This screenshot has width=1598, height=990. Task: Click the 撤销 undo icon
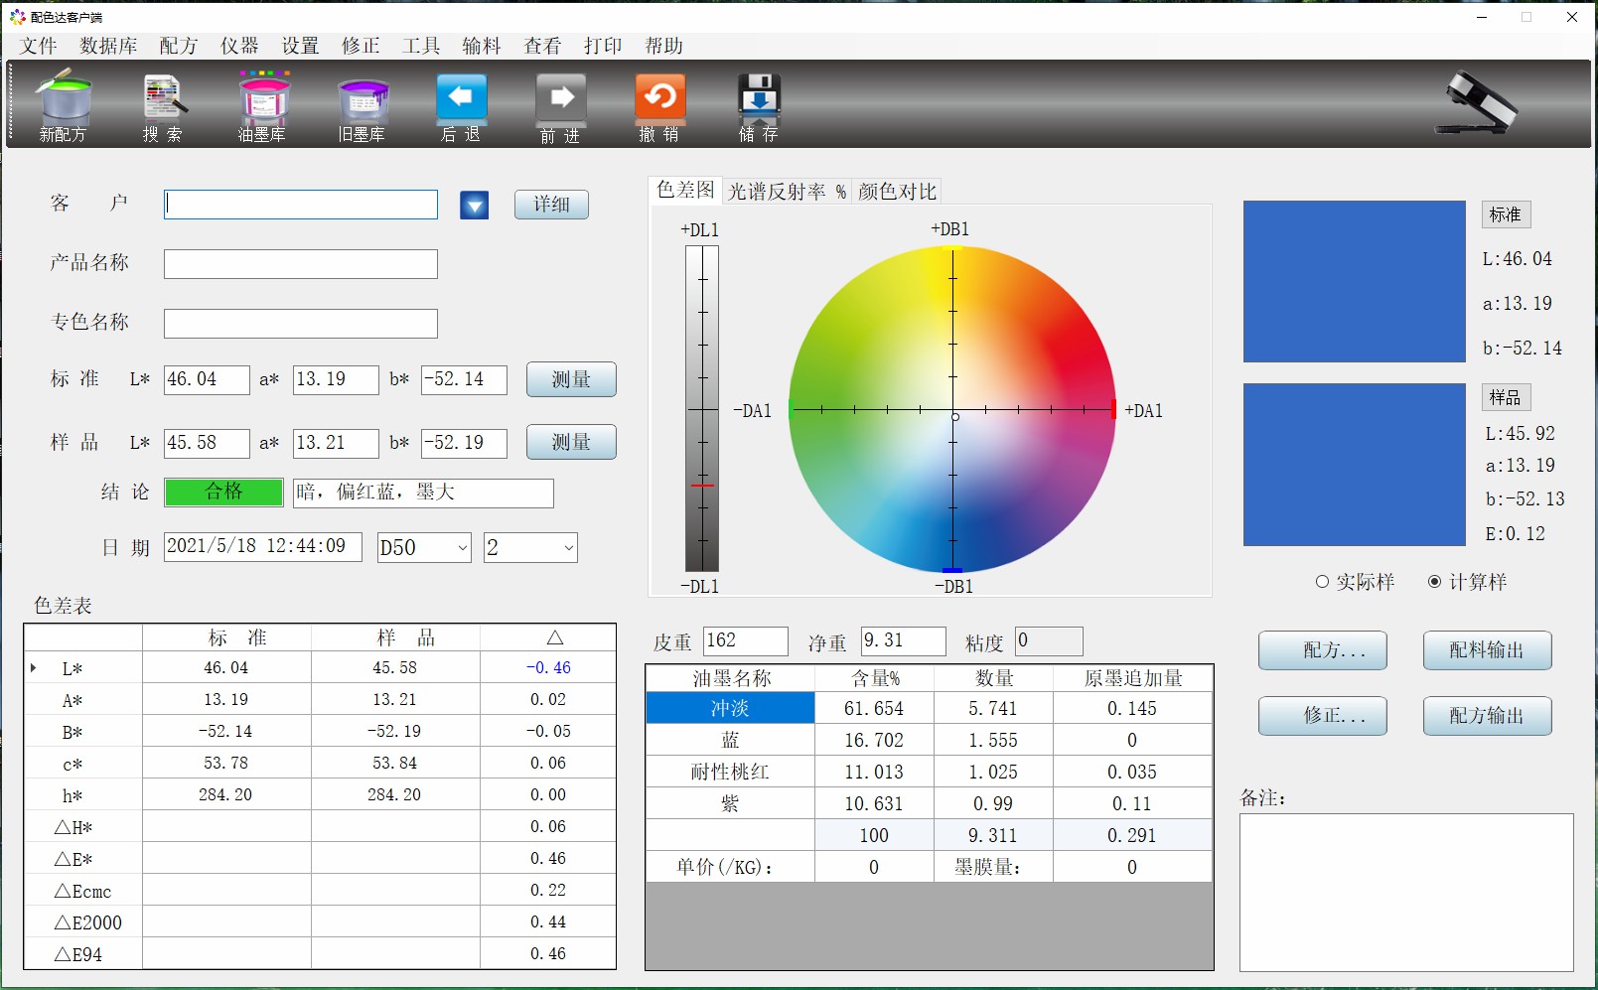[x=659, y=99]
